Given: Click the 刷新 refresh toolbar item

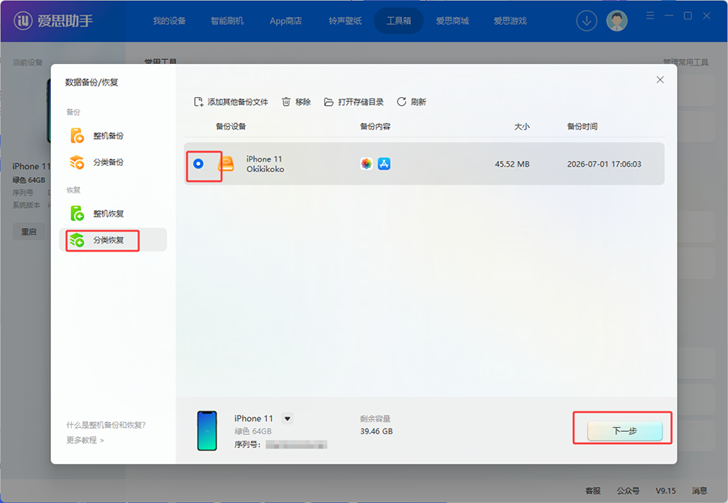Looking at the screenshot, I should pos(412,102).
